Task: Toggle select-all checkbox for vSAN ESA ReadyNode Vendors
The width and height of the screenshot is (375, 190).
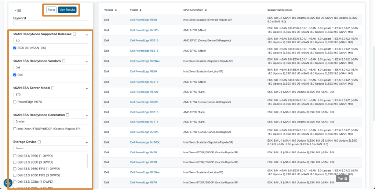Action: tap(63, 61)
